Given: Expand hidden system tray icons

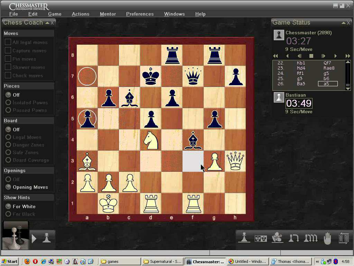Looking at the screenshot, I should (x=317, y=261).
